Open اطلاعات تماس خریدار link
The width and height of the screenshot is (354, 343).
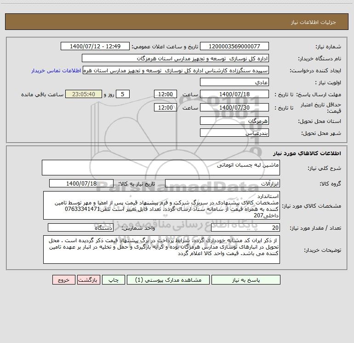(56, 70)
